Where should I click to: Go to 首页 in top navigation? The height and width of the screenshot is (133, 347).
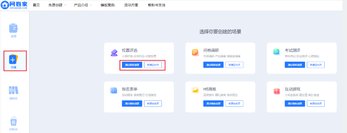tap(36, 5)
